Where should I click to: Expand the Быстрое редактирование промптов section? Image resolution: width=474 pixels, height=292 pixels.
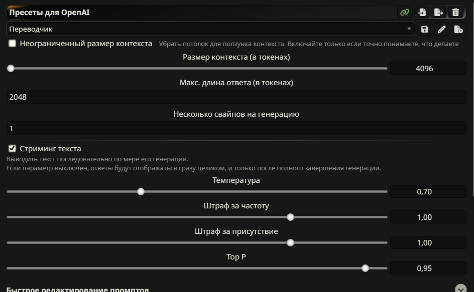460,288
